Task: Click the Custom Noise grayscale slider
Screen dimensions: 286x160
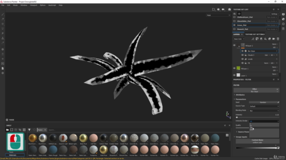Action: click(256, 148)
